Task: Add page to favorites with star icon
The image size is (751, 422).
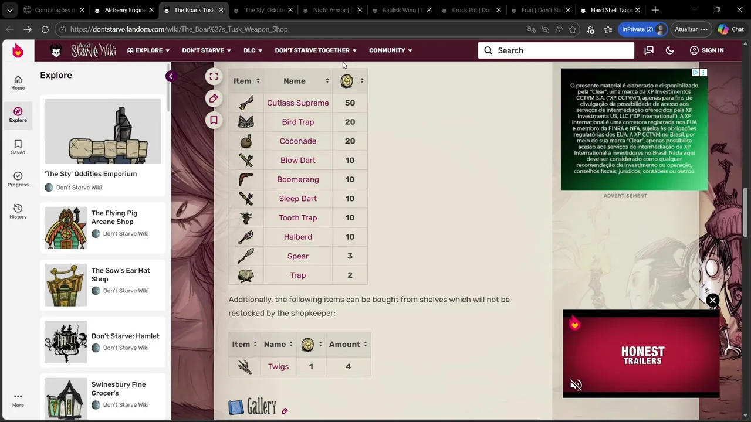Action: tap(573, 29)
